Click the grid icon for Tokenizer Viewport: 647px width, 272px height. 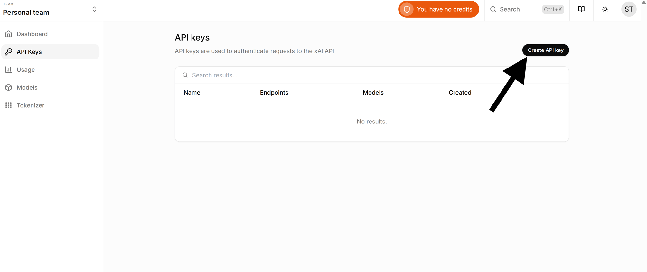click(x=9, y=105)
